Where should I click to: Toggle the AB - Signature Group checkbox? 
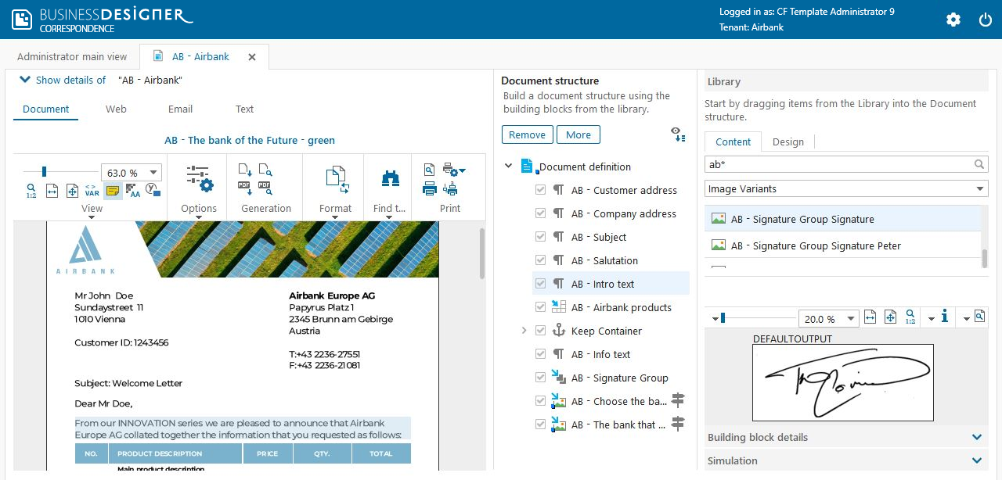[540, 378]
